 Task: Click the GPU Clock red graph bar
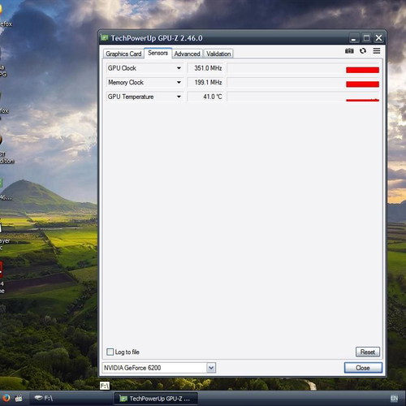pyautogui.click(x=362, y=70)
